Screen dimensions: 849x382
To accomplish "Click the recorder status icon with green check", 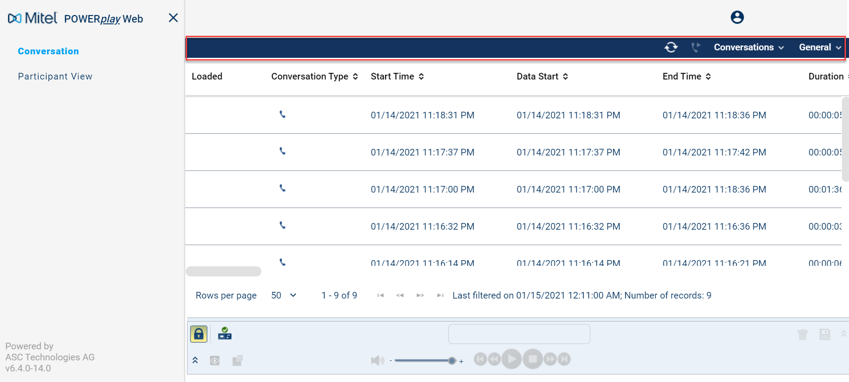I will point(225,334).
